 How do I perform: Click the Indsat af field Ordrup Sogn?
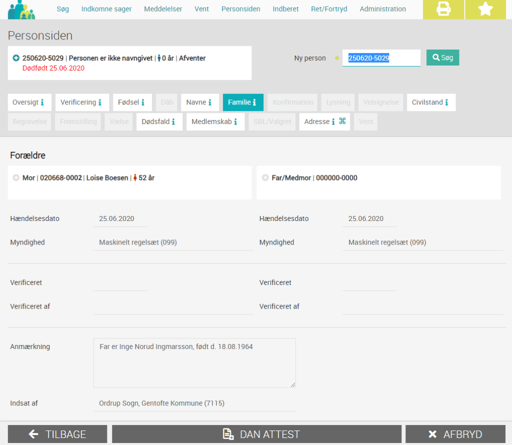point(194,403)
